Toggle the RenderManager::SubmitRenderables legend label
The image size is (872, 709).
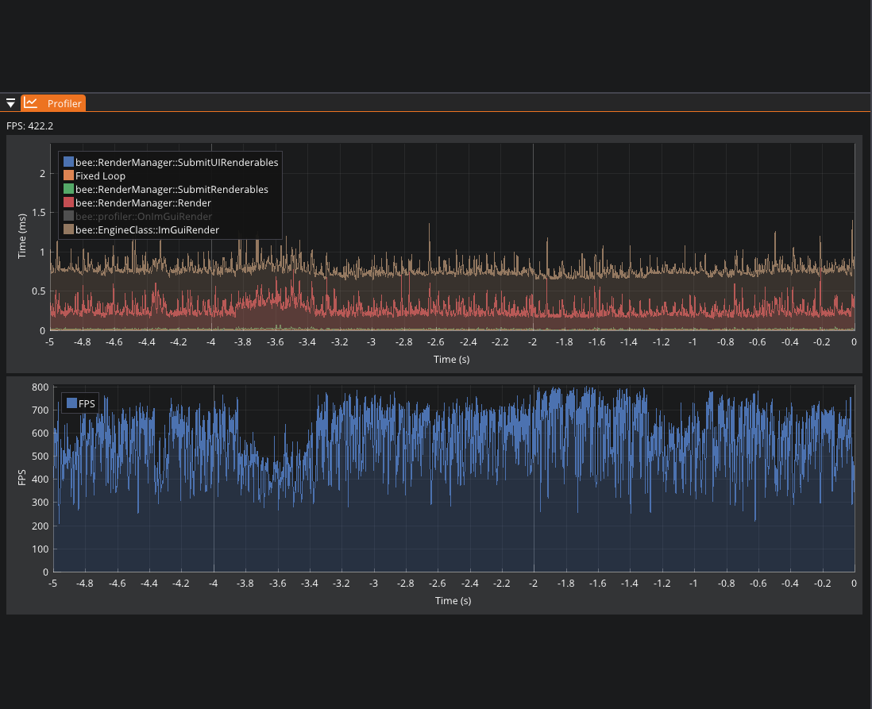pos(172,190)
